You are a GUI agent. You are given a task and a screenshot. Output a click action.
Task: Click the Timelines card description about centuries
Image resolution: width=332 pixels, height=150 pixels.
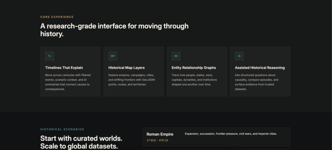pos(68,82)
